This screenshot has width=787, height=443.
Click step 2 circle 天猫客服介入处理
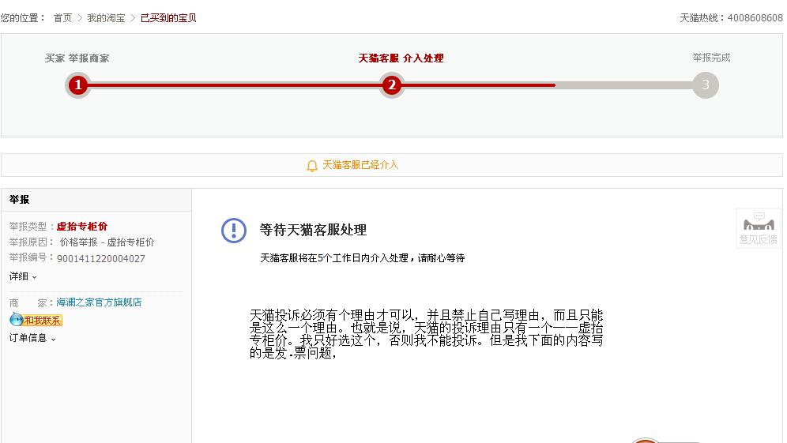391,84
